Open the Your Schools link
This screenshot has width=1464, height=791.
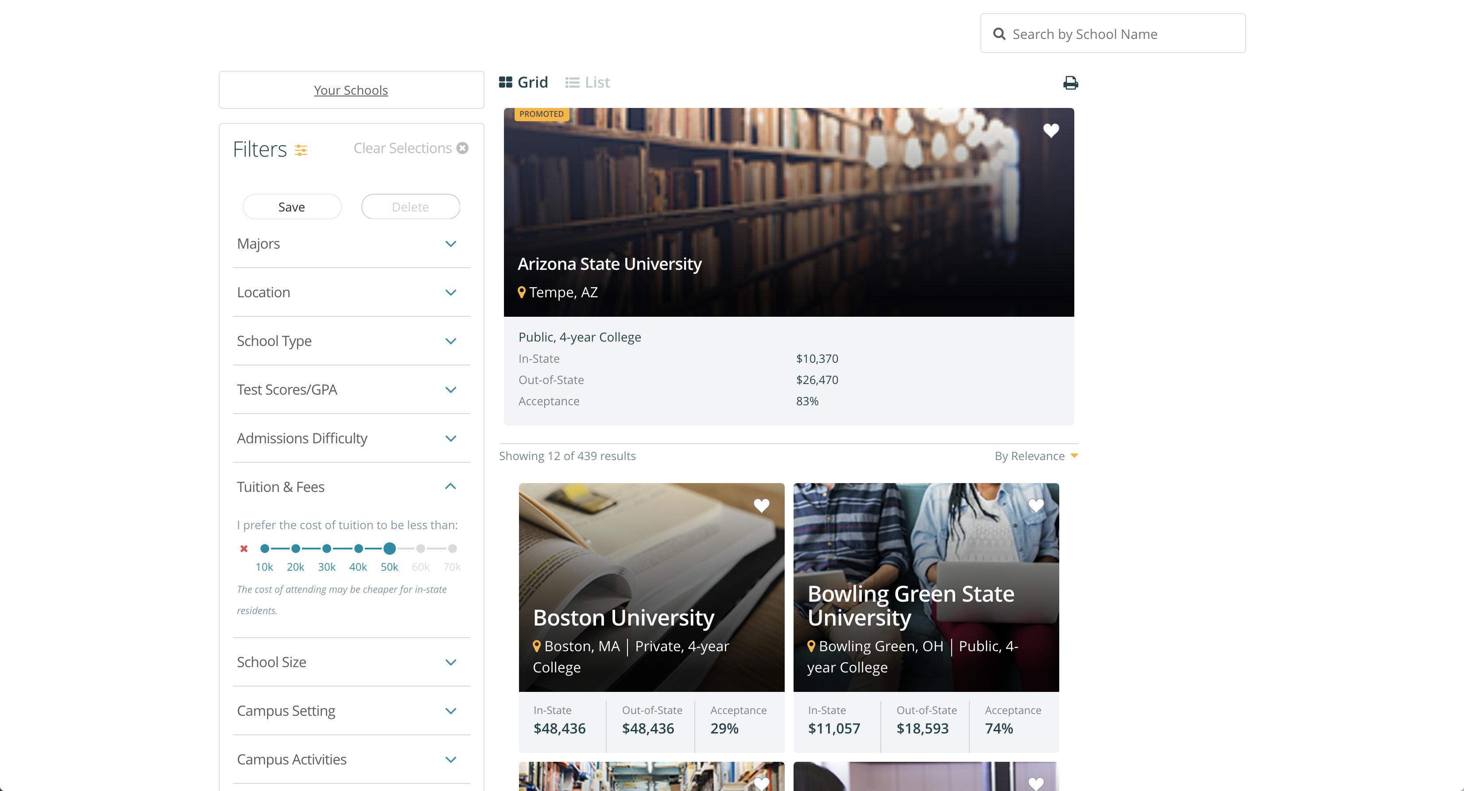click(351, 90)
